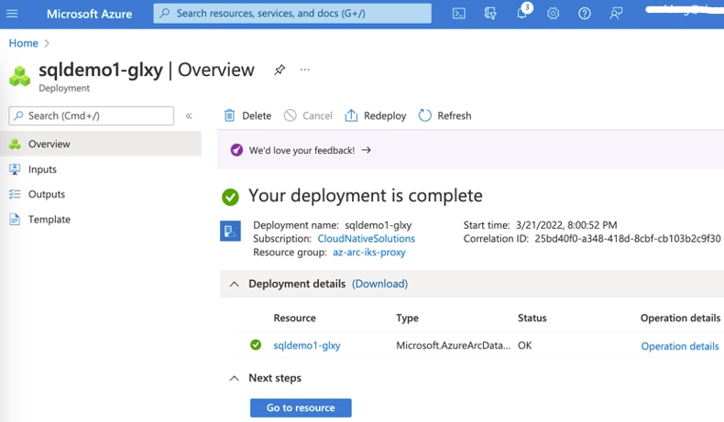Open portal settings gear
Screen dimensions: 724x422
(x=554, y=14)
